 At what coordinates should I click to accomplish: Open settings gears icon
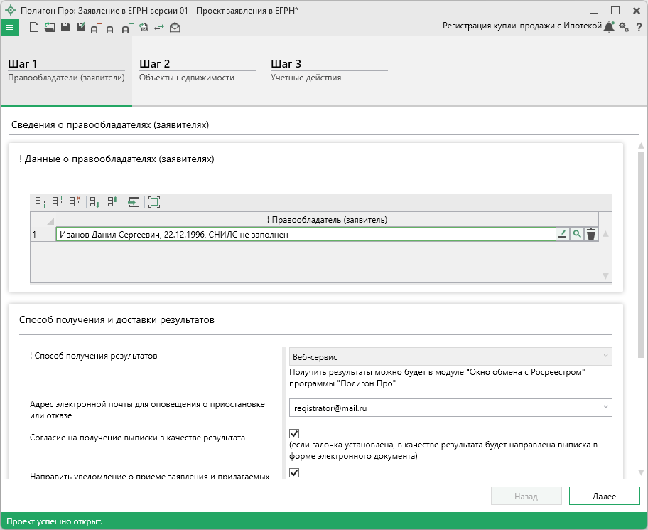click(623, 26)
